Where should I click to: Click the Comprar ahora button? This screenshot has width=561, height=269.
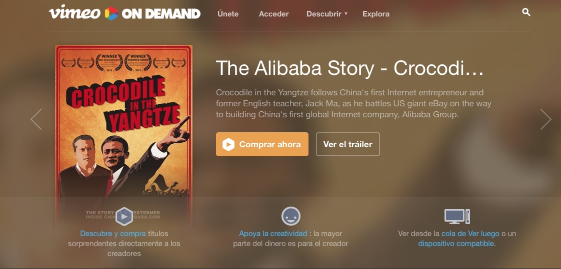point(262,144)
